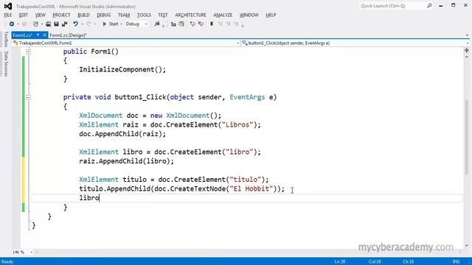This screenshot has height=265, width=472.
Task: Uncomment the selected lines
Action: point(201,24)
